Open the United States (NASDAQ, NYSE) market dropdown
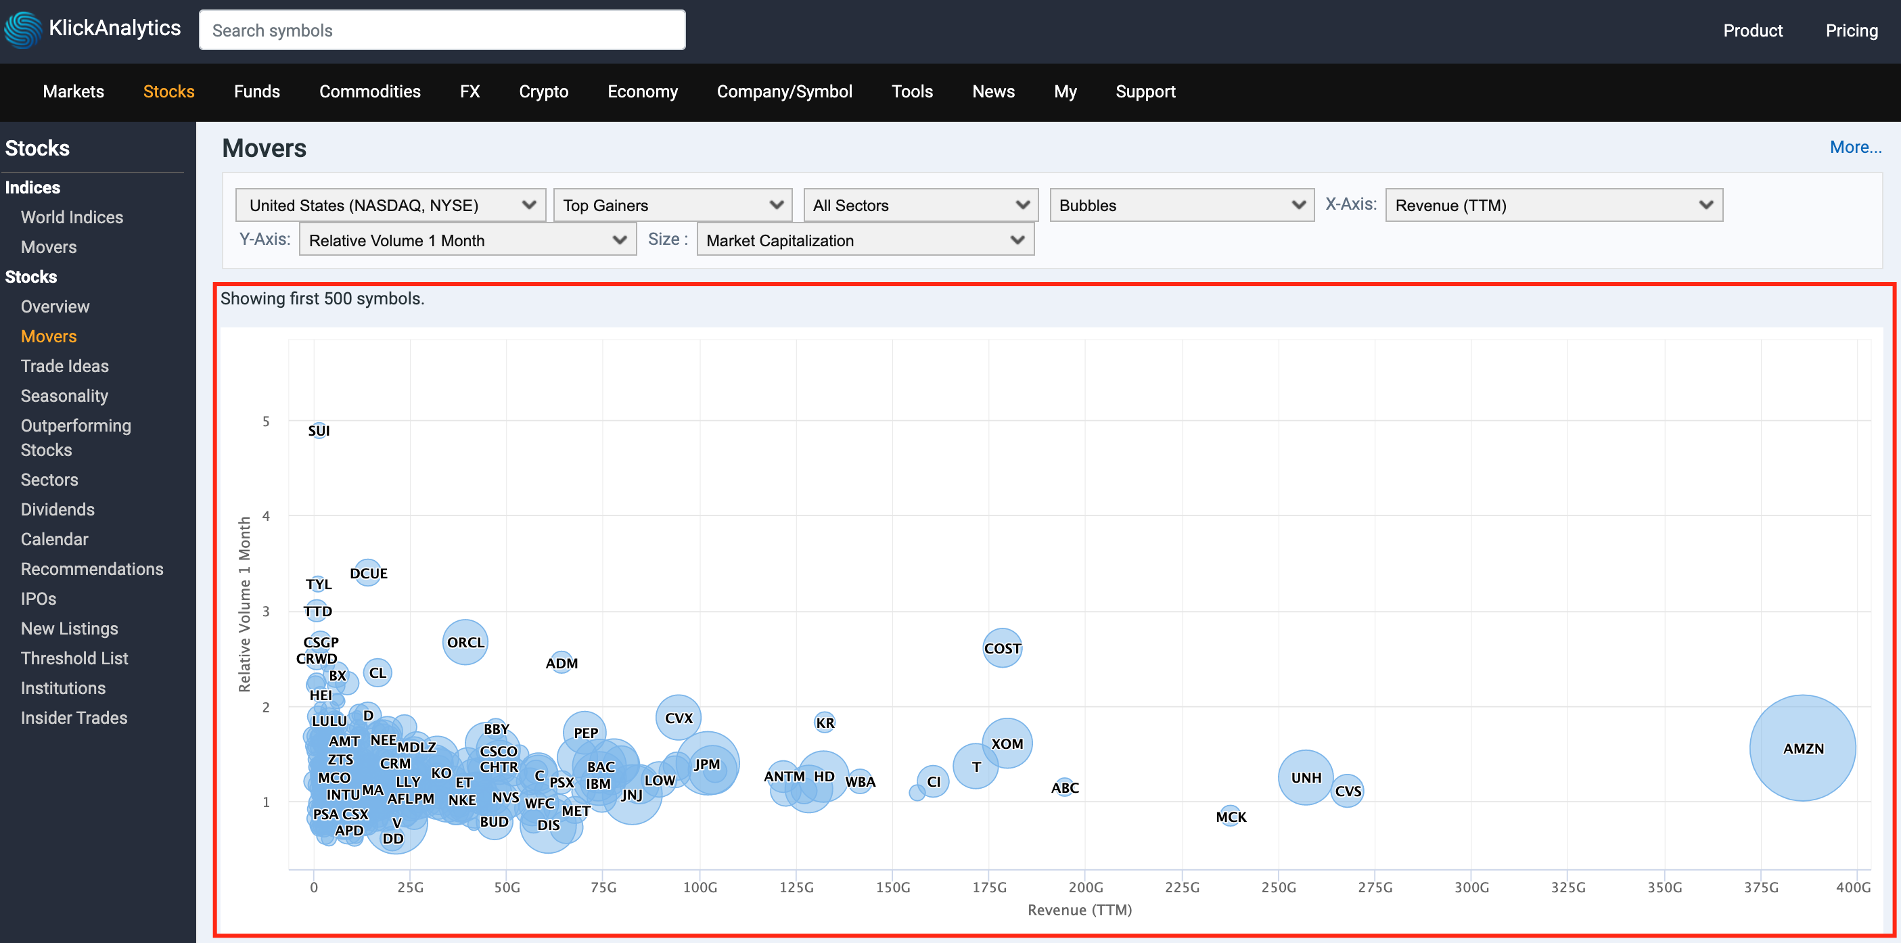Viewport: 1901px width, 943px height. click(x=390, y=205)
